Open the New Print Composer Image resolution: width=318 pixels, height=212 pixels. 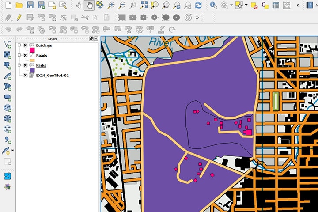click(52, 5)
